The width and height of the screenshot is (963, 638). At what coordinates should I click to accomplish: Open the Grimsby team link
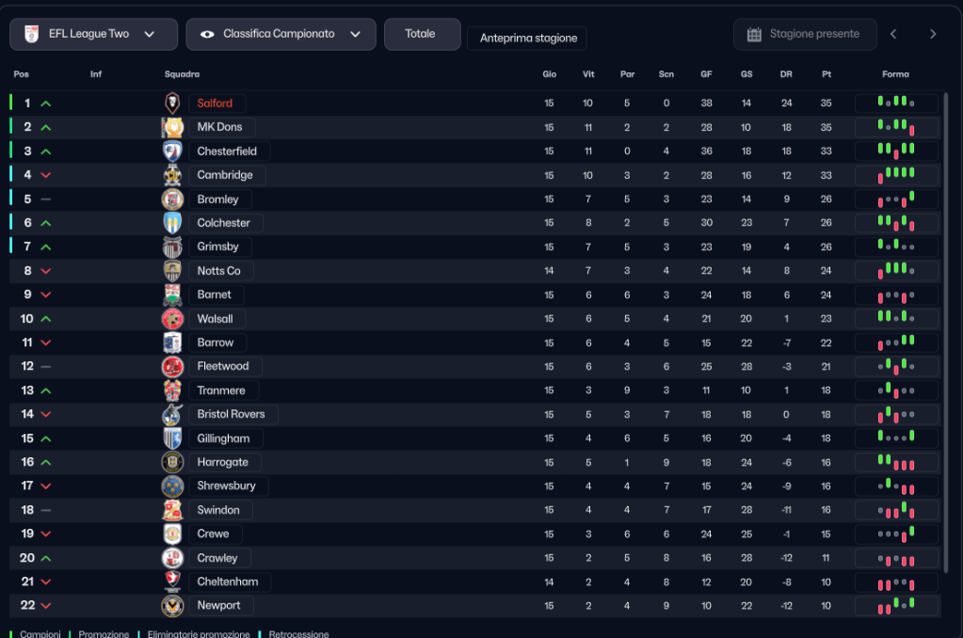tap(218, 247)
